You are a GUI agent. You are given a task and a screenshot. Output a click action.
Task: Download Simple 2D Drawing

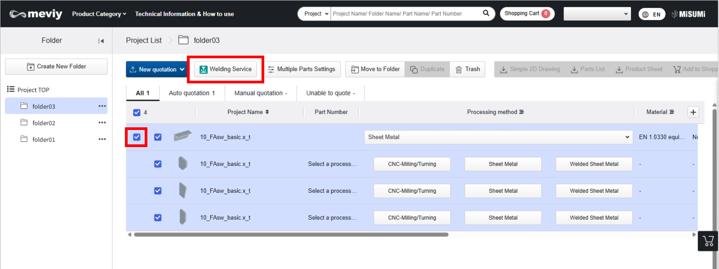pyautogui.click(x=530, y=69)
